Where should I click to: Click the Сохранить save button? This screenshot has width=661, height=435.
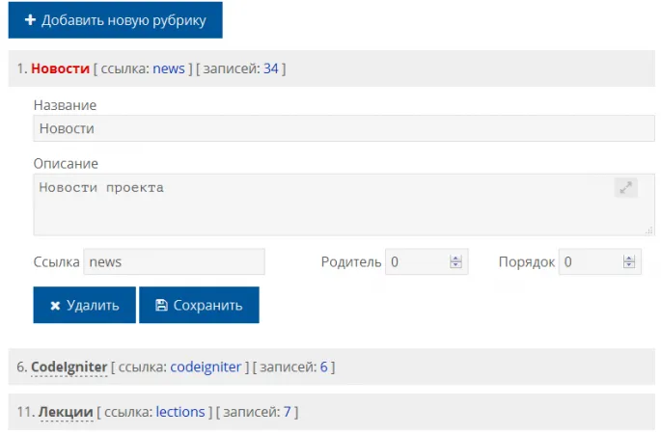tap(199, 305)
